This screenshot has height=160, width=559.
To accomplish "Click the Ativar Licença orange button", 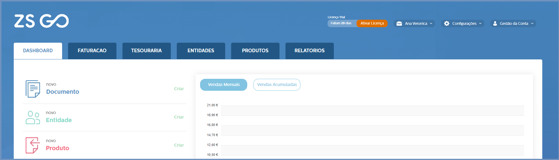I will coord(372,23).
